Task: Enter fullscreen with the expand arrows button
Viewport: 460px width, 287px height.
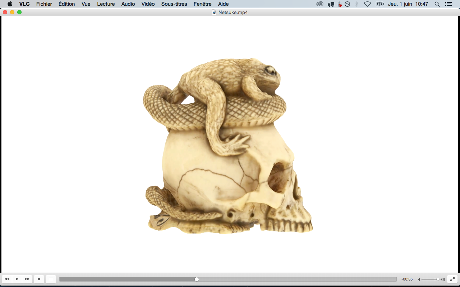Action: pyautogui.click(x=452, y=279)
